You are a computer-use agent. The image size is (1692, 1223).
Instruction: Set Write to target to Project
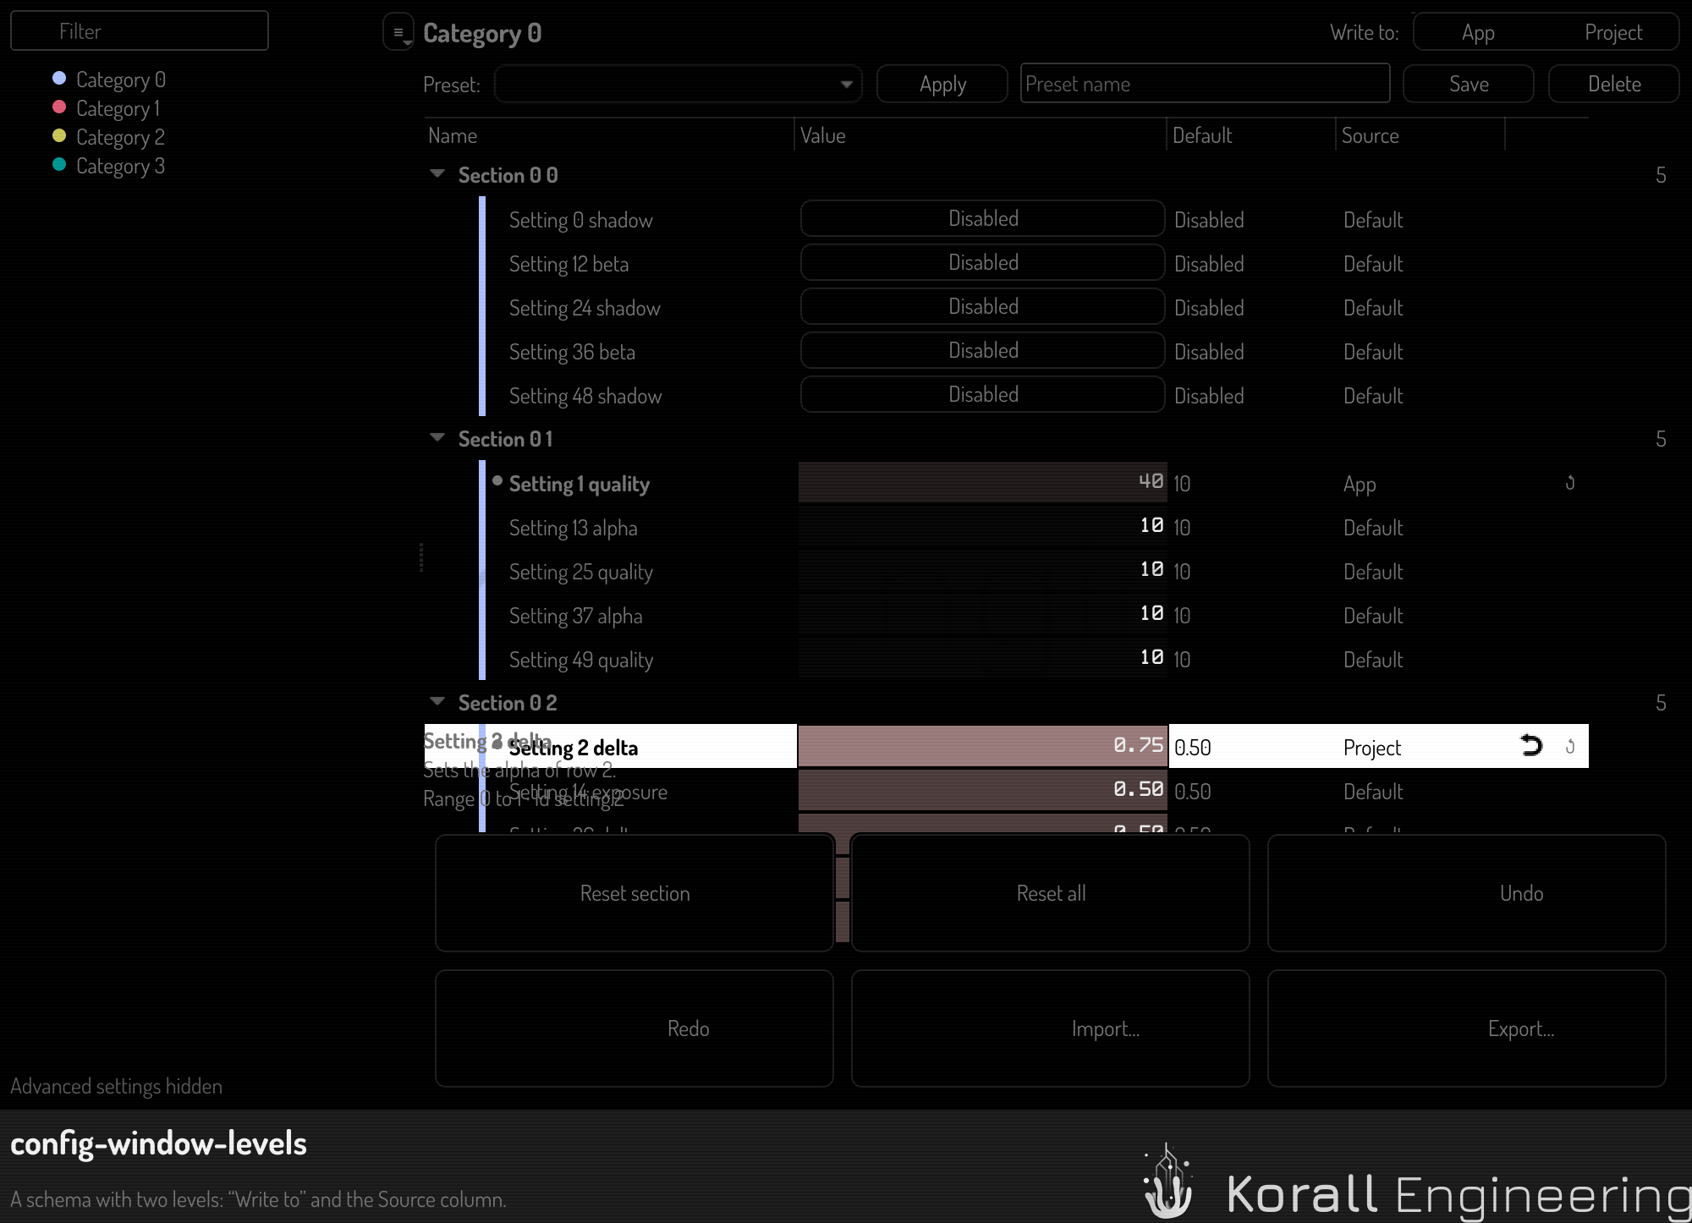[1612, 32]
